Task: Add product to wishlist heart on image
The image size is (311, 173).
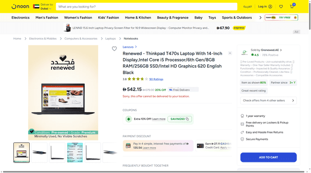Action: [x=114, y=49]
